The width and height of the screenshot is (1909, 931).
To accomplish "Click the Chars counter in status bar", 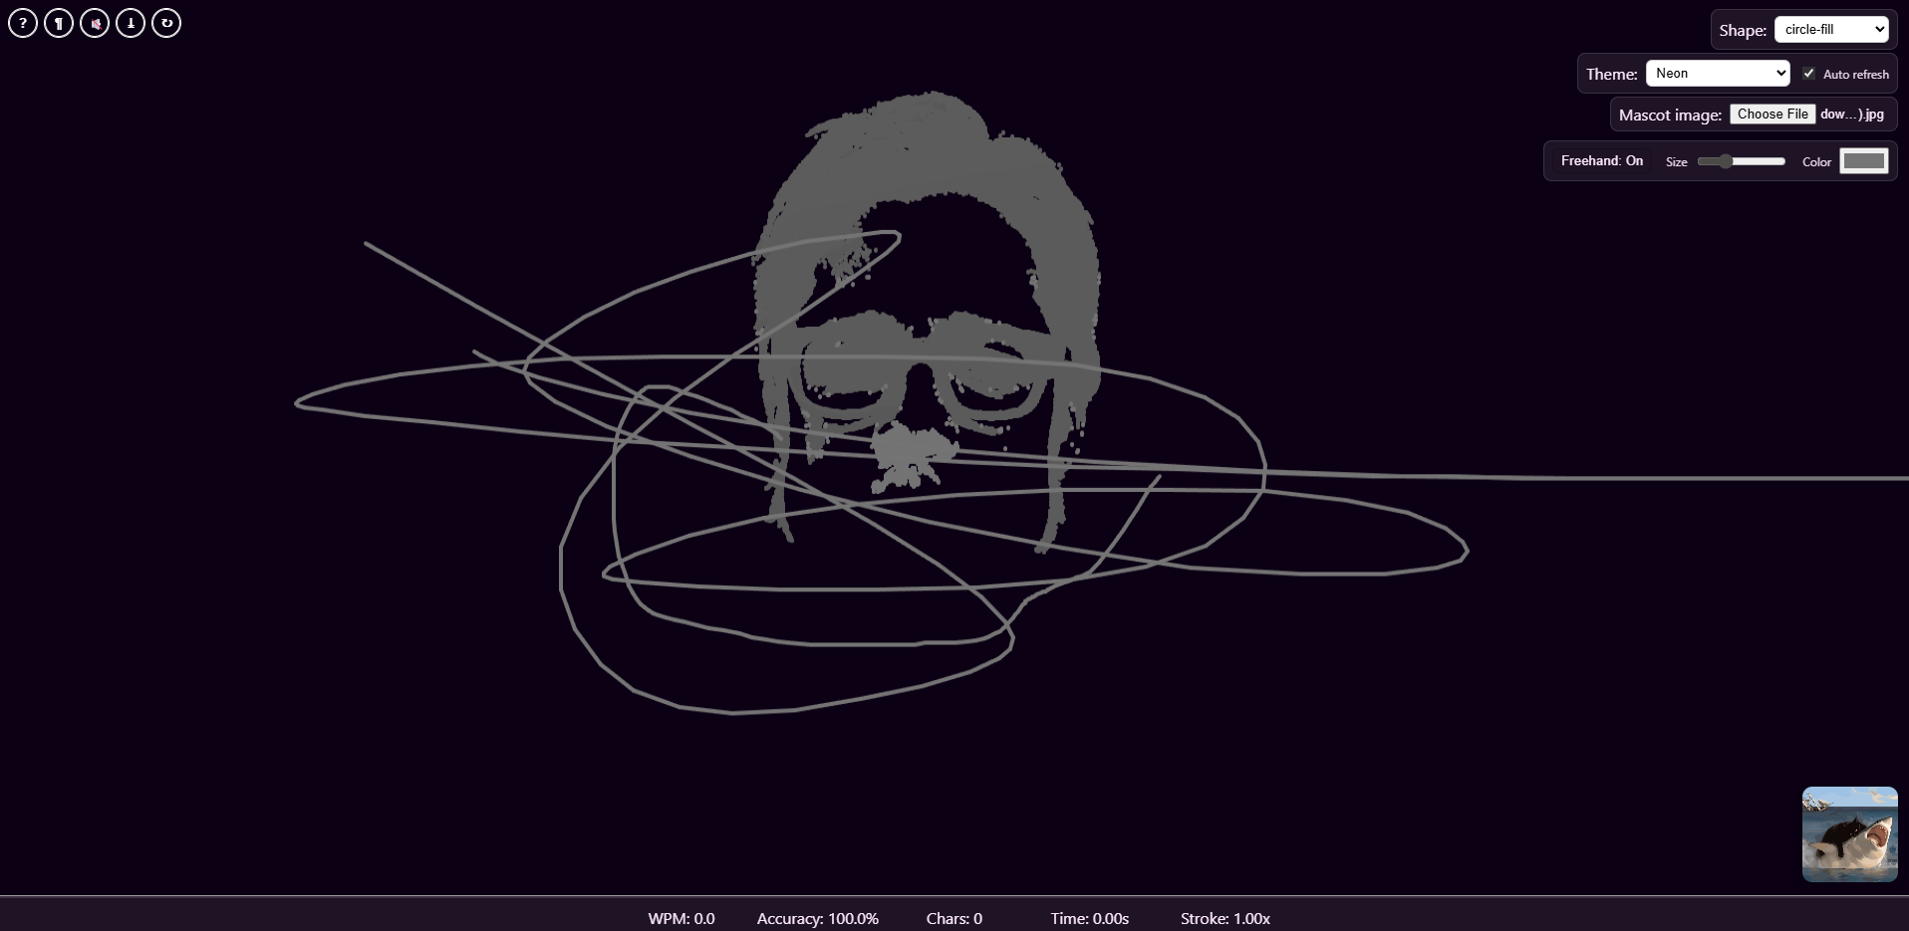I will tap(954, 918).
